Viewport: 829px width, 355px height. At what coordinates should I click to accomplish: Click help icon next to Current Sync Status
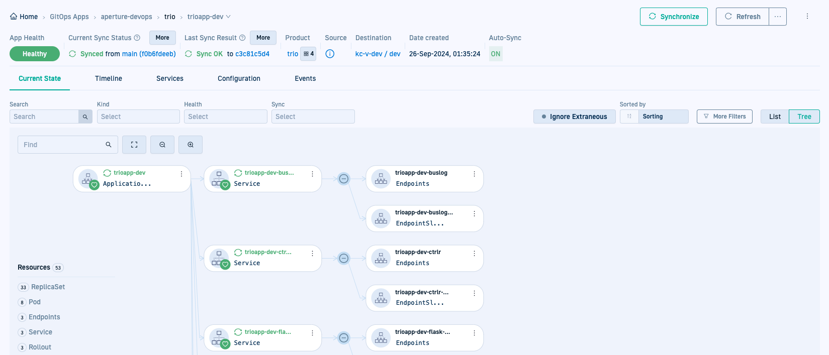(137, 38)
